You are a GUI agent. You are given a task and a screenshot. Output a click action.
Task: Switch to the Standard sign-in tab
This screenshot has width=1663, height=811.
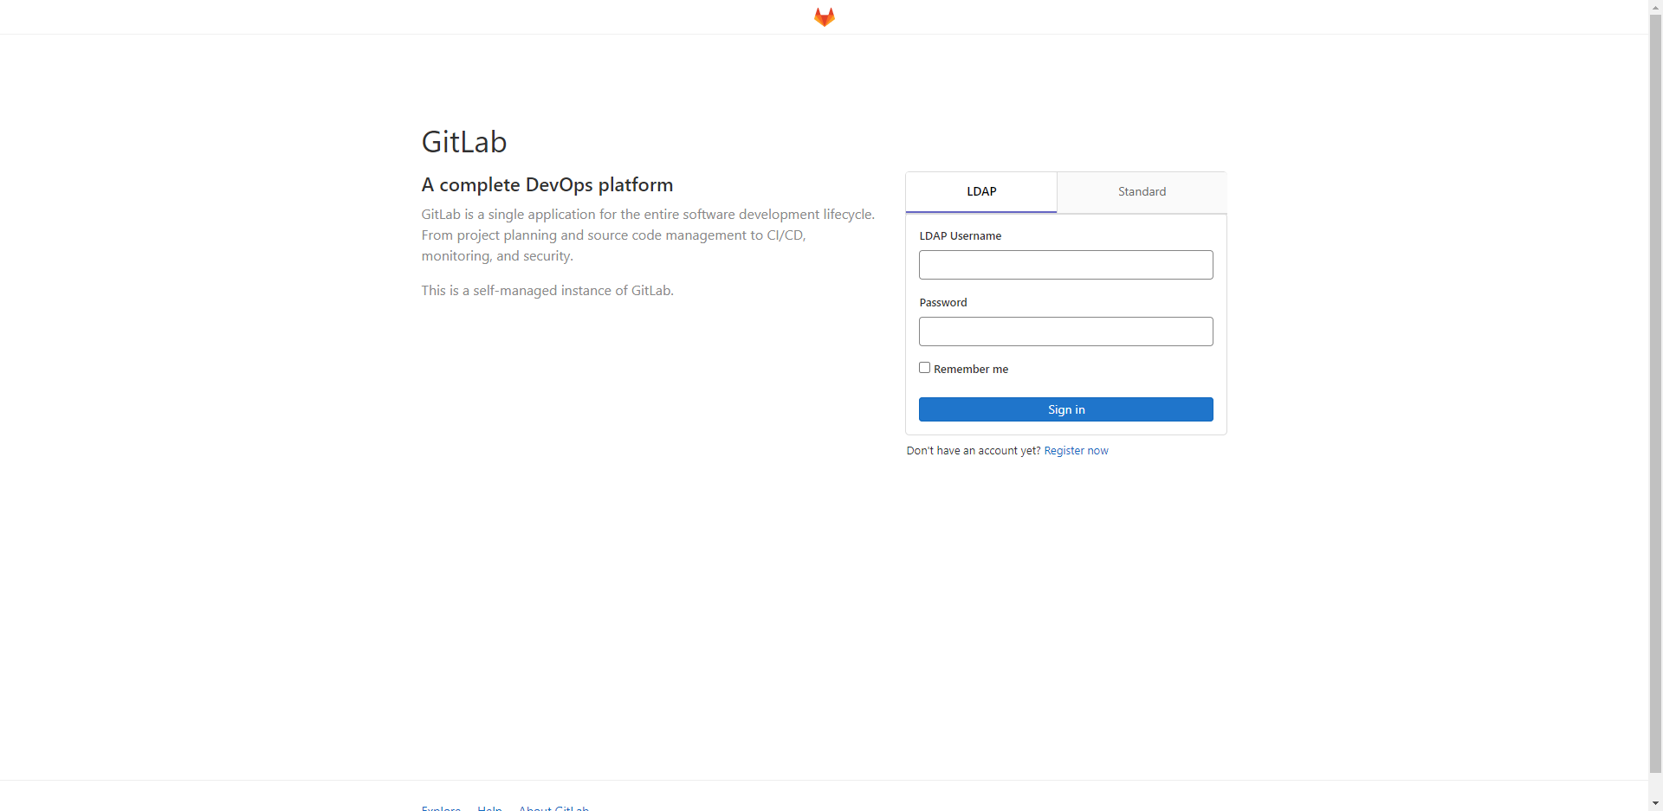(x=1142, y=191)
